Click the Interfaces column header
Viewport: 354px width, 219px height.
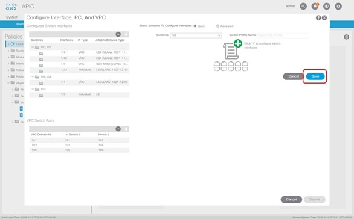coord(66,40)
